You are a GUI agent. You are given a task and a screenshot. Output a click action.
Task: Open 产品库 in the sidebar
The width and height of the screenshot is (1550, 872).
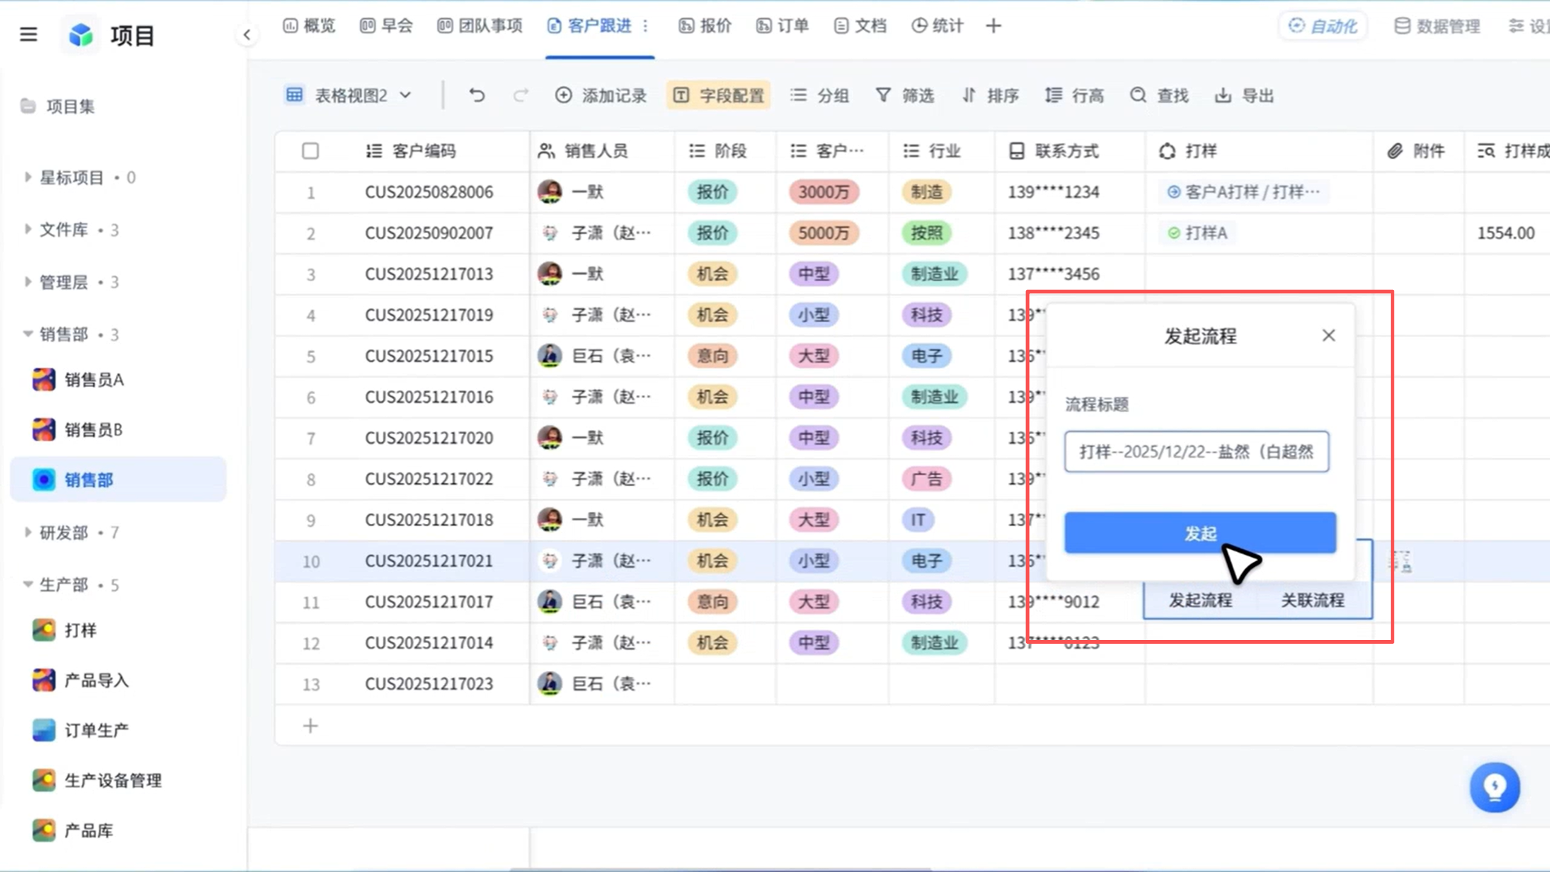(73, 830)
